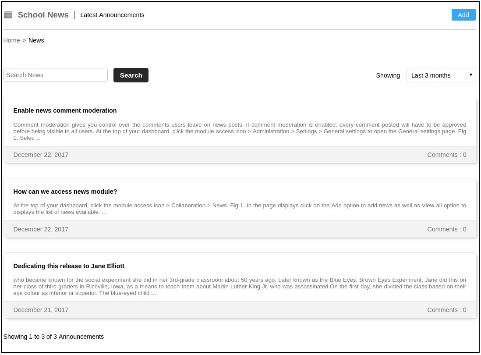Click the December 21, 2017 date
The image size is (481, 355).
(41, 310)
